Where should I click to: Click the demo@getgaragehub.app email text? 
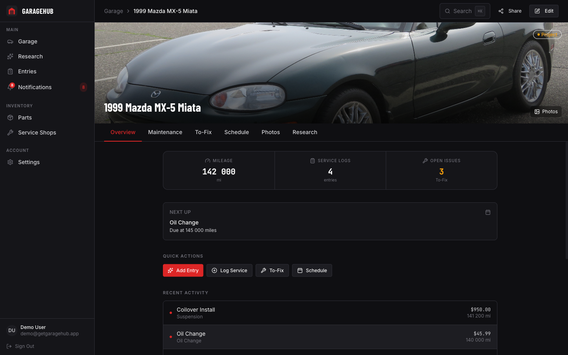(50, 334)
